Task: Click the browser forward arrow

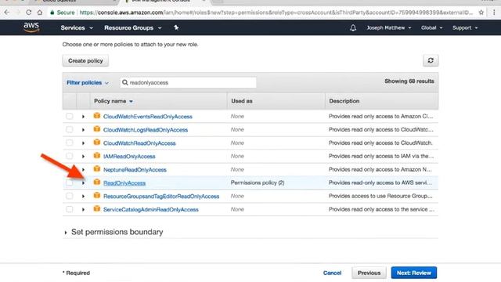Action: click(18, 13)
